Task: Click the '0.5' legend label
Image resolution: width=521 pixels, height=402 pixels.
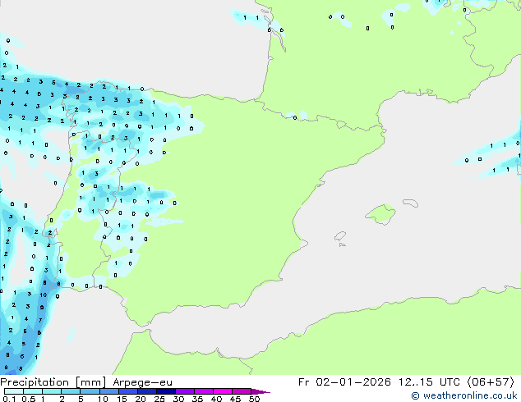Action: point(29,399)
